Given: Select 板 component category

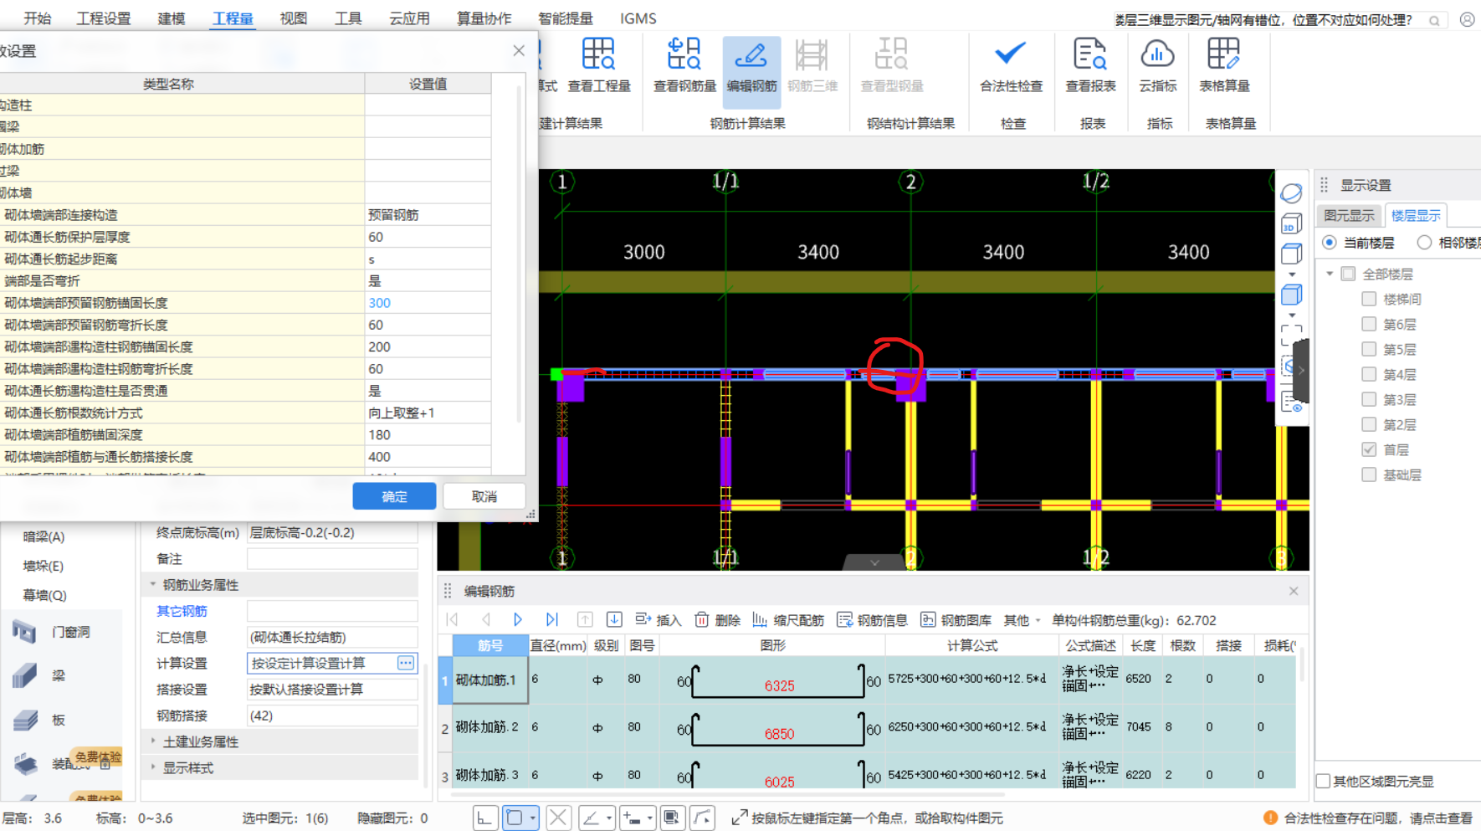Looking at the screenshot, I should 59,720.
